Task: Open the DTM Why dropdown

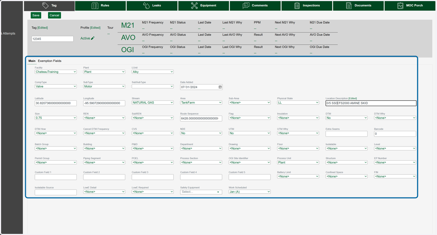Action: pos(395,118)
